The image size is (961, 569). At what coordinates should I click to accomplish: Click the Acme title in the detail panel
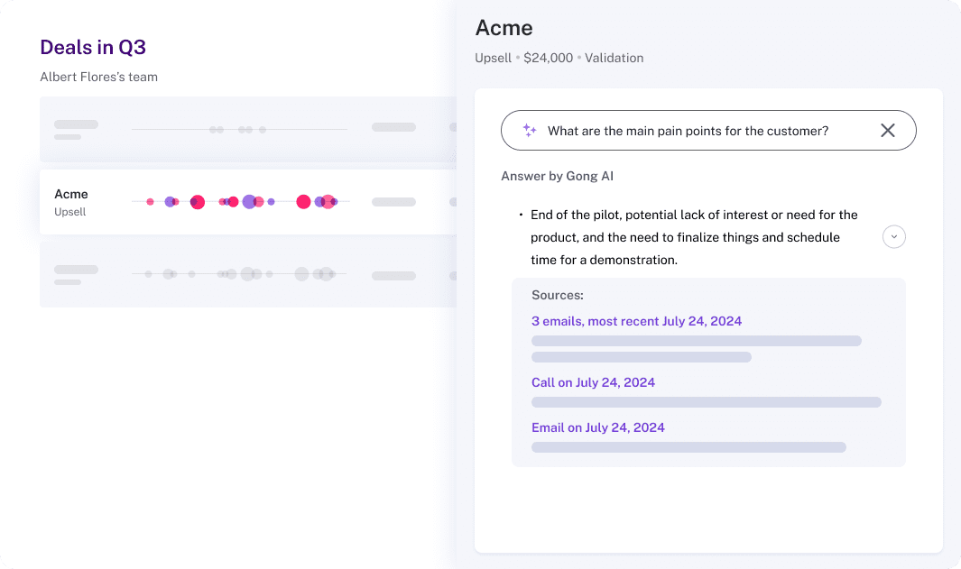point(504,28)
